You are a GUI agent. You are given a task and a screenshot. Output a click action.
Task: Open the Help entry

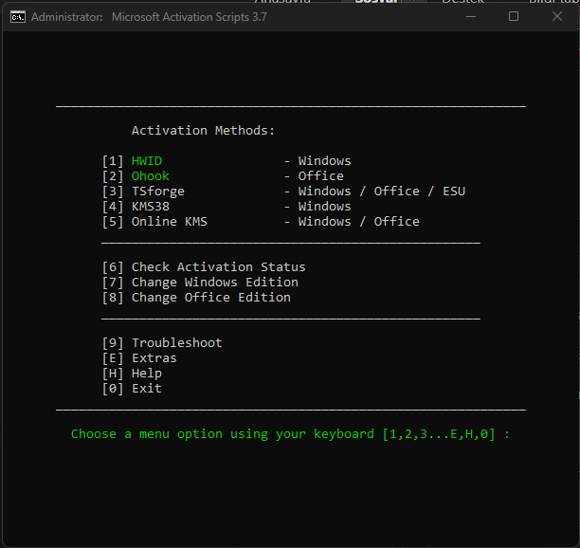(x=146, y=374)
